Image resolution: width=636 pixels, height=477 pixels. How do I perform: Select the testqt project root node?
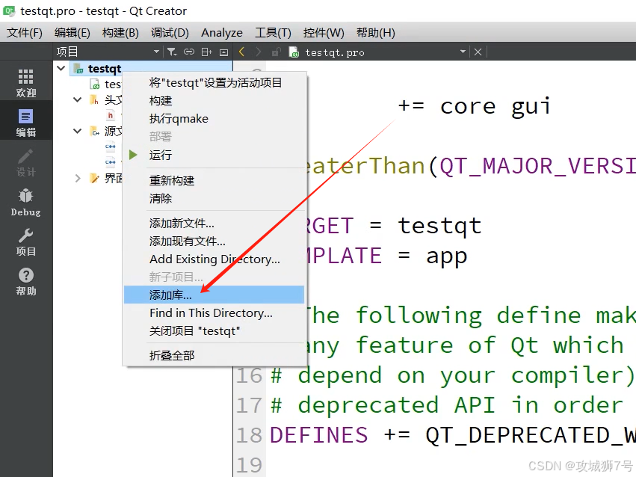tap(105, 69)
